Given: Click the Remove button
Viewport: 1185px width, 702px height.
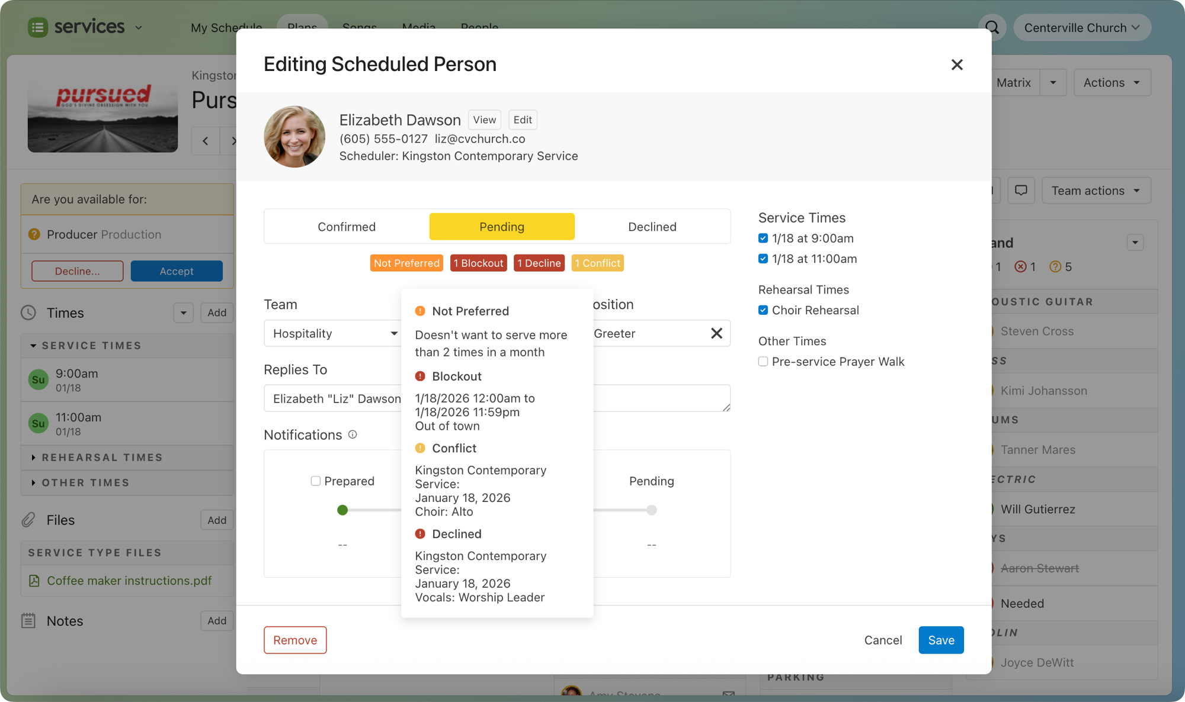Looking at the screenshot, I should 295,640.
